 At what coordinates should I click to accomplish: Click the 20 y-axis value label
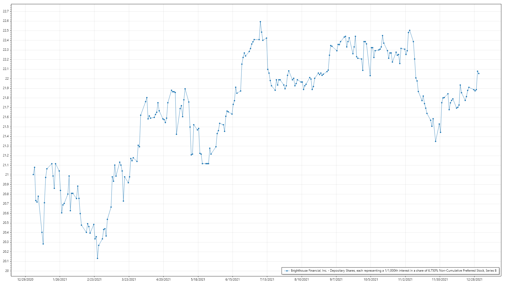point(7,271)
